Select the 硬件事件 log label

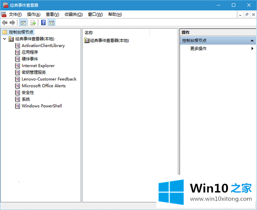30,59
